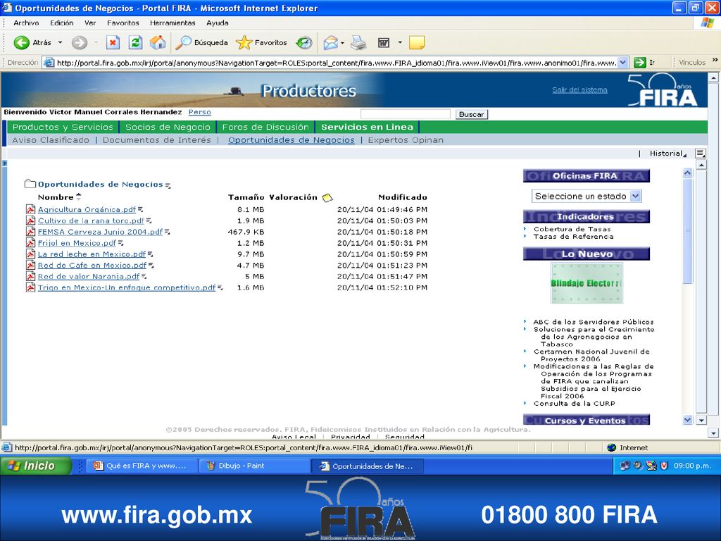Viewport: 721px width, 541px height.
Task: Go to the Home page icon
Action: pyautogui.click(x=157, y=43)
